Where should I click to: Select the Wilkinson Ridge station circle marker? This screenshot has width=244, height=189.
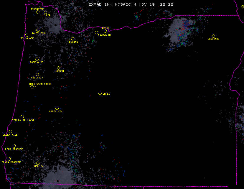click(32, 87)
